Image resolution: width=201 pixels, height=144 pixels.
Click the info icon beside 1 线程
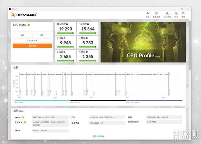[x=87, y=52]
